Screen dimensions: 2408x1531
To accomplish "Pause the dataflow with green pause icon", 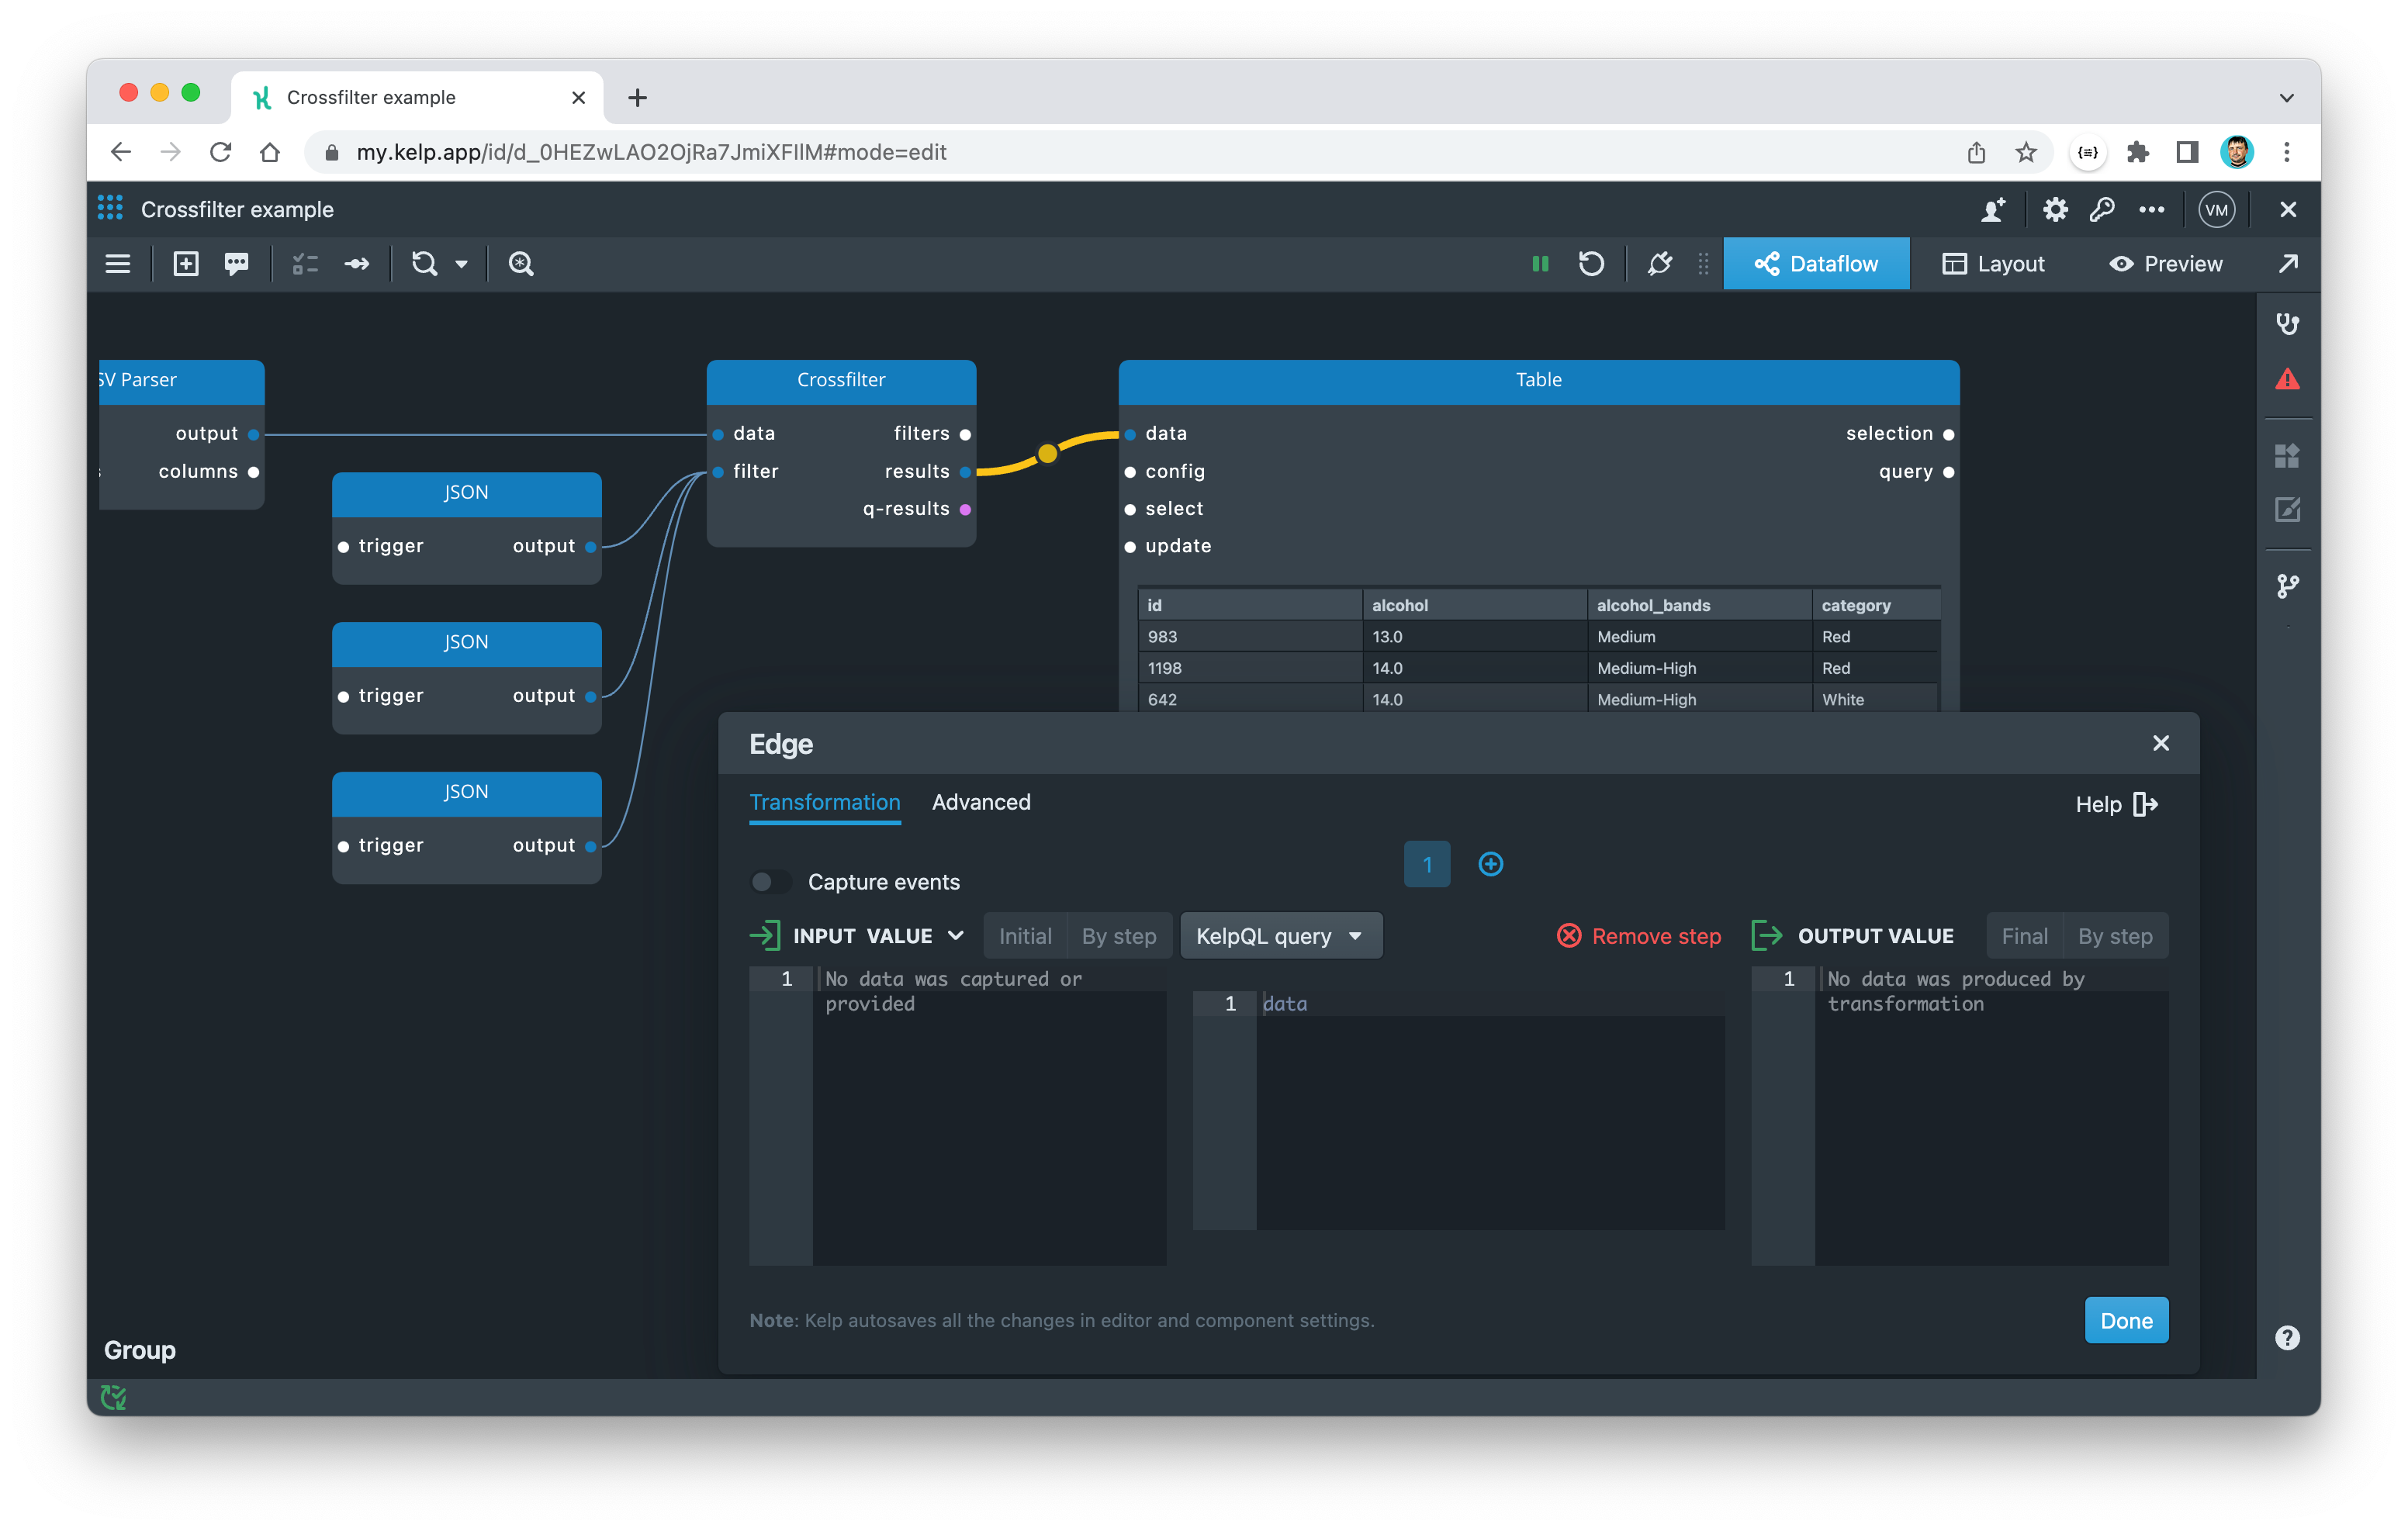I will (1540, 264).
